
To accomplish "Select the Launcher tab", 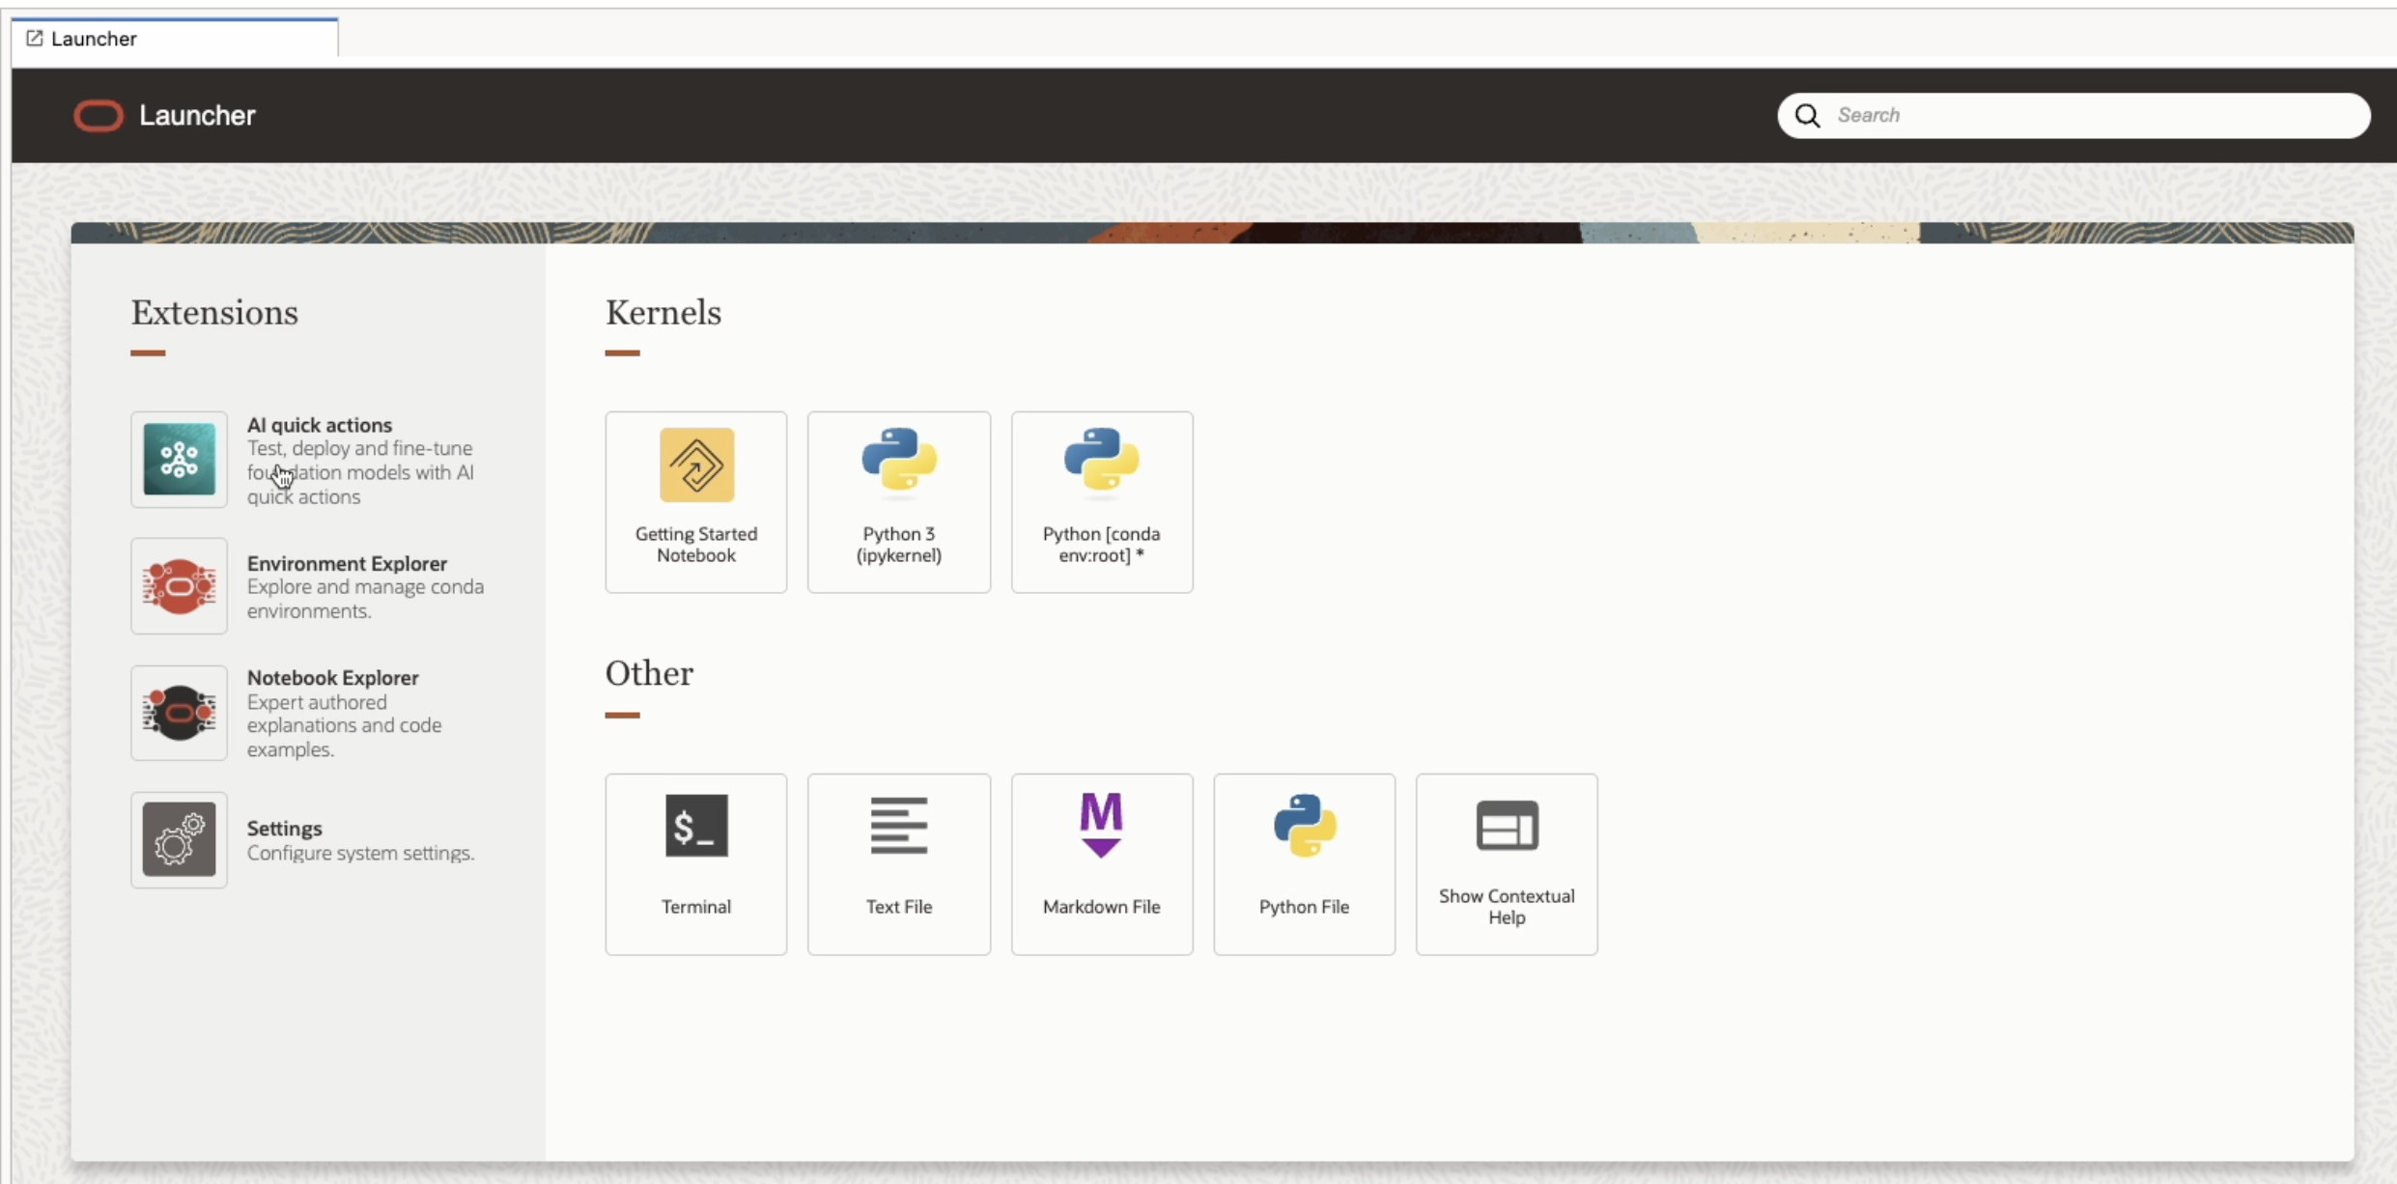I will coord(174,39).
